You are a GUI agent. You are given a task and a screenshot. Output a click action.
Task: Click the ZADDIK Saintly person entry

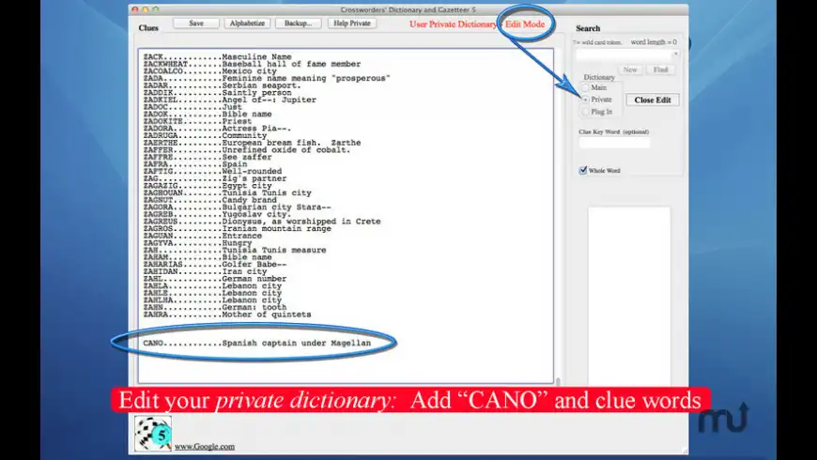point(217,93)
